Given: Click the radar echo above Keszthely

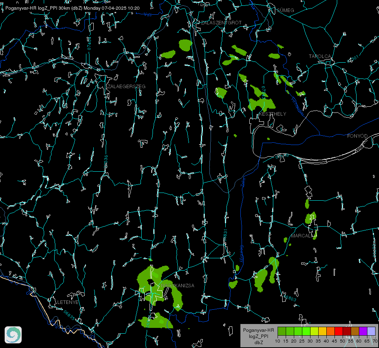Looking at the screenshot, I should (262, 104).
